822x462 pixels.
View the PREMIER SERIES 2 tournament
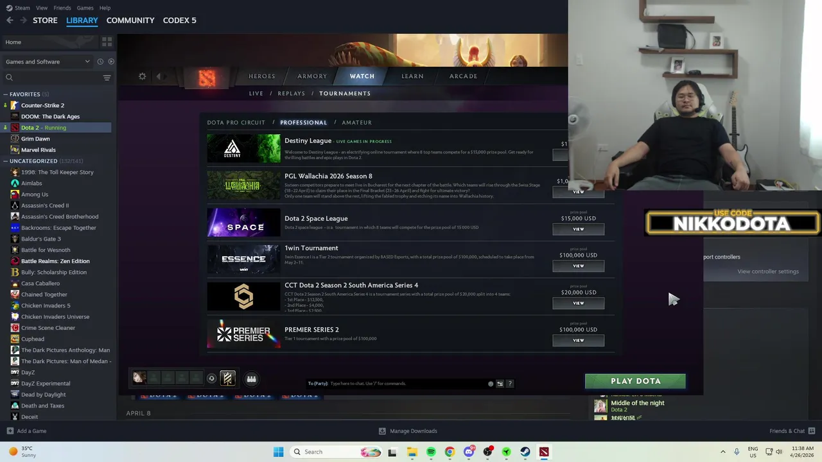click(x=578, y=340)
